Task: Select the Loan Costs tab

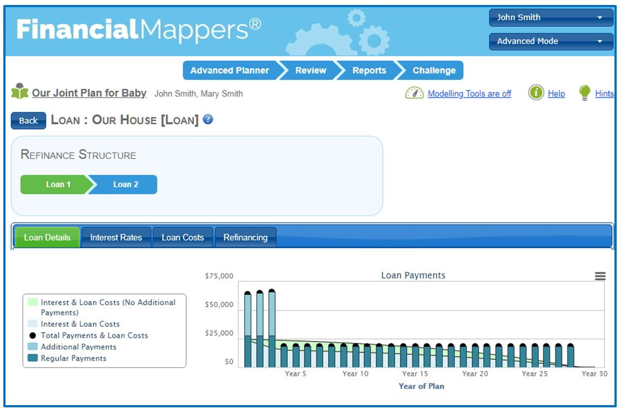Action: [183, 237]
